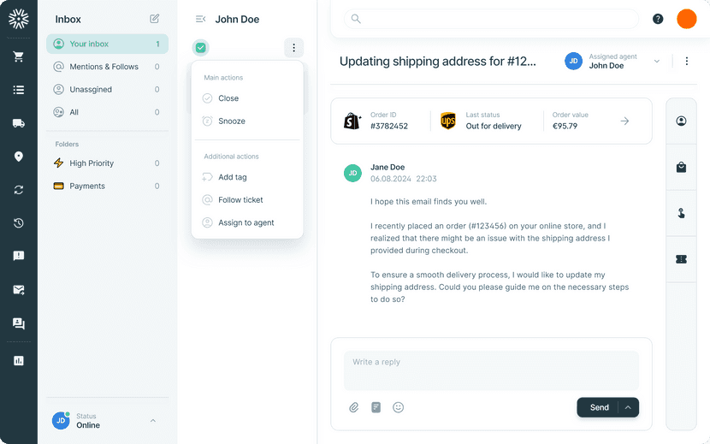Viewport: 710px width, 444px height.
Task: Open the location pin sidebar icon
Action: coord(18,157)
